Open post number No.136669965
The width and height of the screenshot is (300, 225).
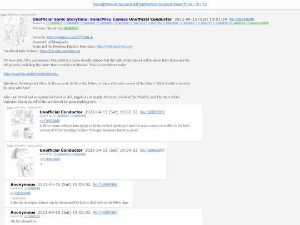(x=105, y=213)
